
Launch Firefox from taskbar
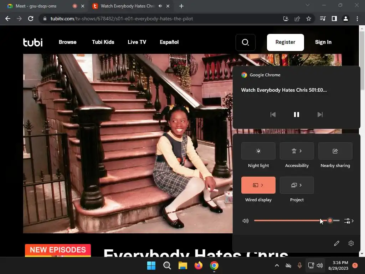tap(198, 265)
